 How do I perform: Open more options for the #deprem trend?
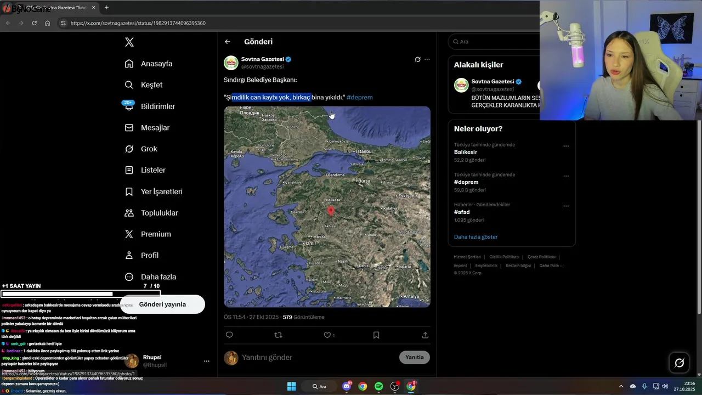tap(566, 176)
